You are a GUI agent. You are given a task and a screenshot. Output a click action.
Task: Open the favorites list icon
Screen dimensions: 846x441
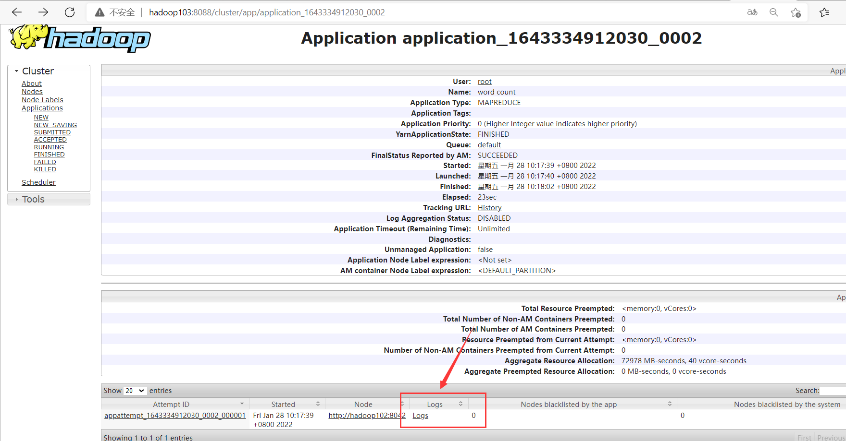[824, 12]
